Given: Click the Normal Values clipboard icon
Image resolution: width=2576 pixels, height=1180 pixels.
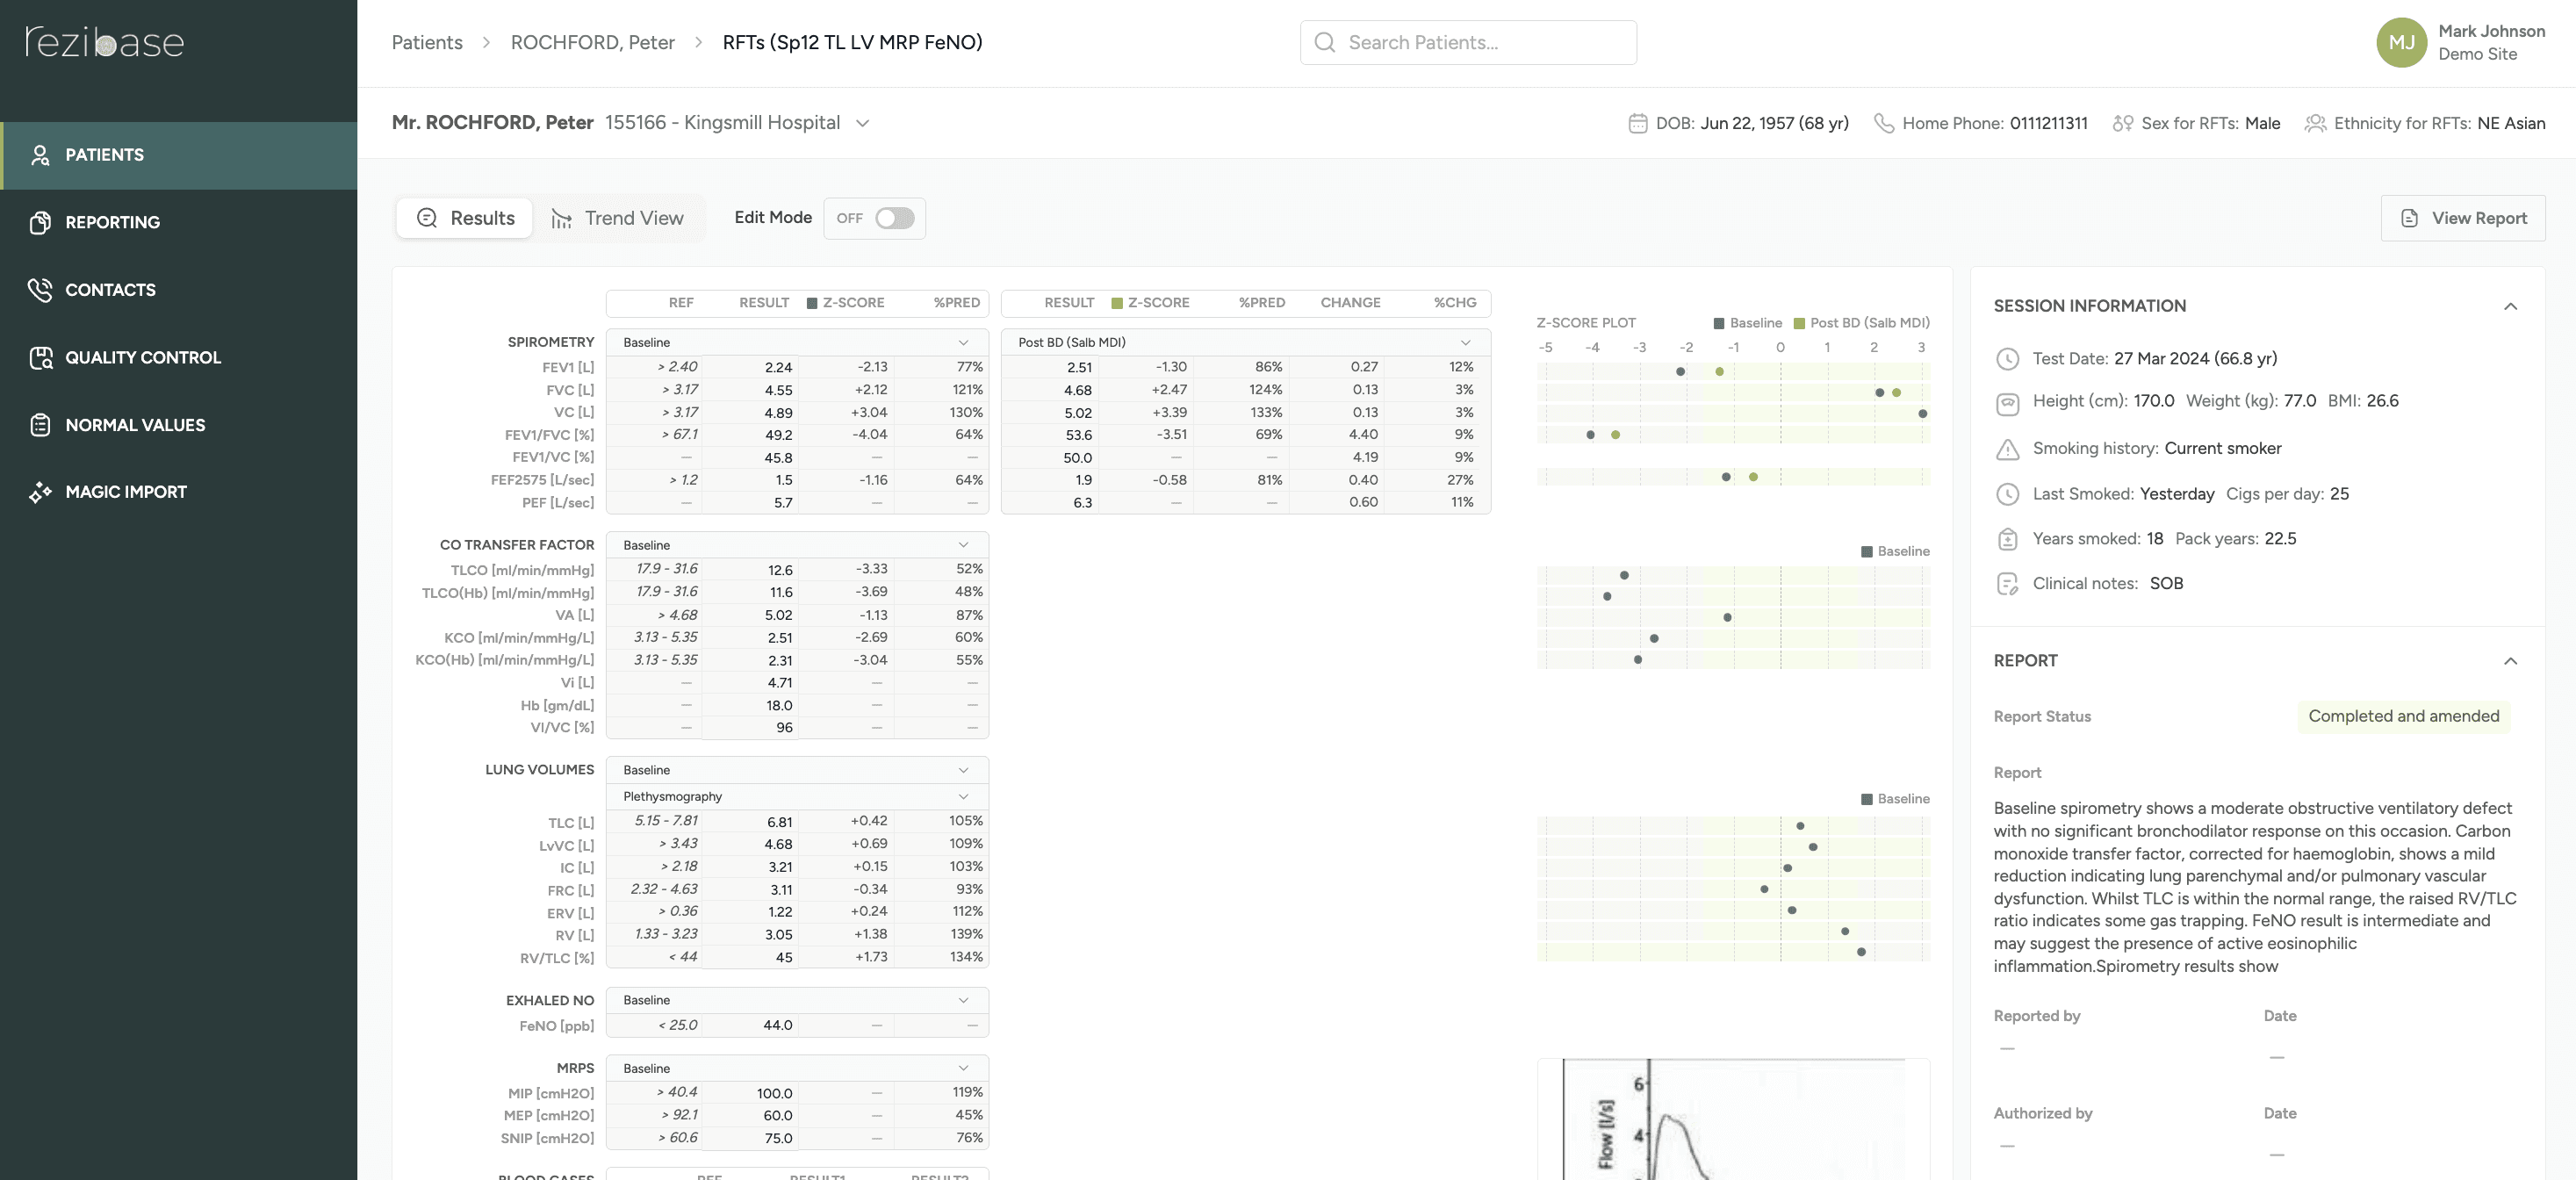Looking at the screenshot, I should click(x=40, y=425).
